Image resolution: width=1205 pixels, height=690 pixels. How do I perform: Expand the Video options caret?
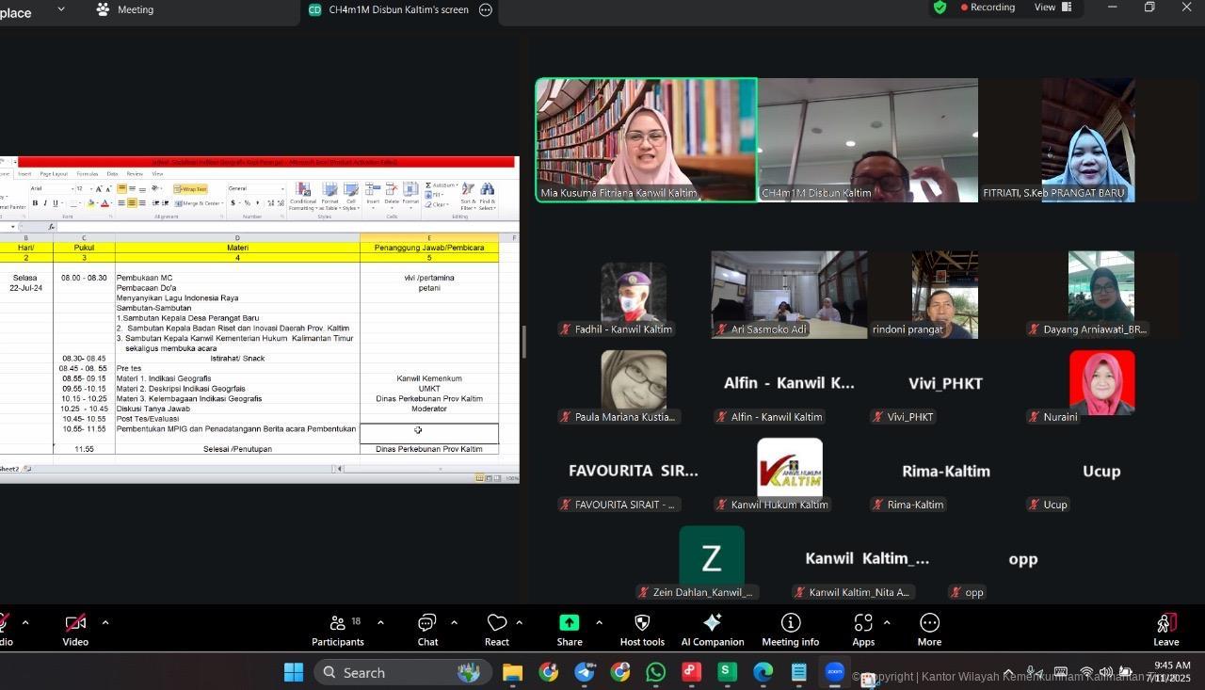pyautogui.click(x=104, y=622)
